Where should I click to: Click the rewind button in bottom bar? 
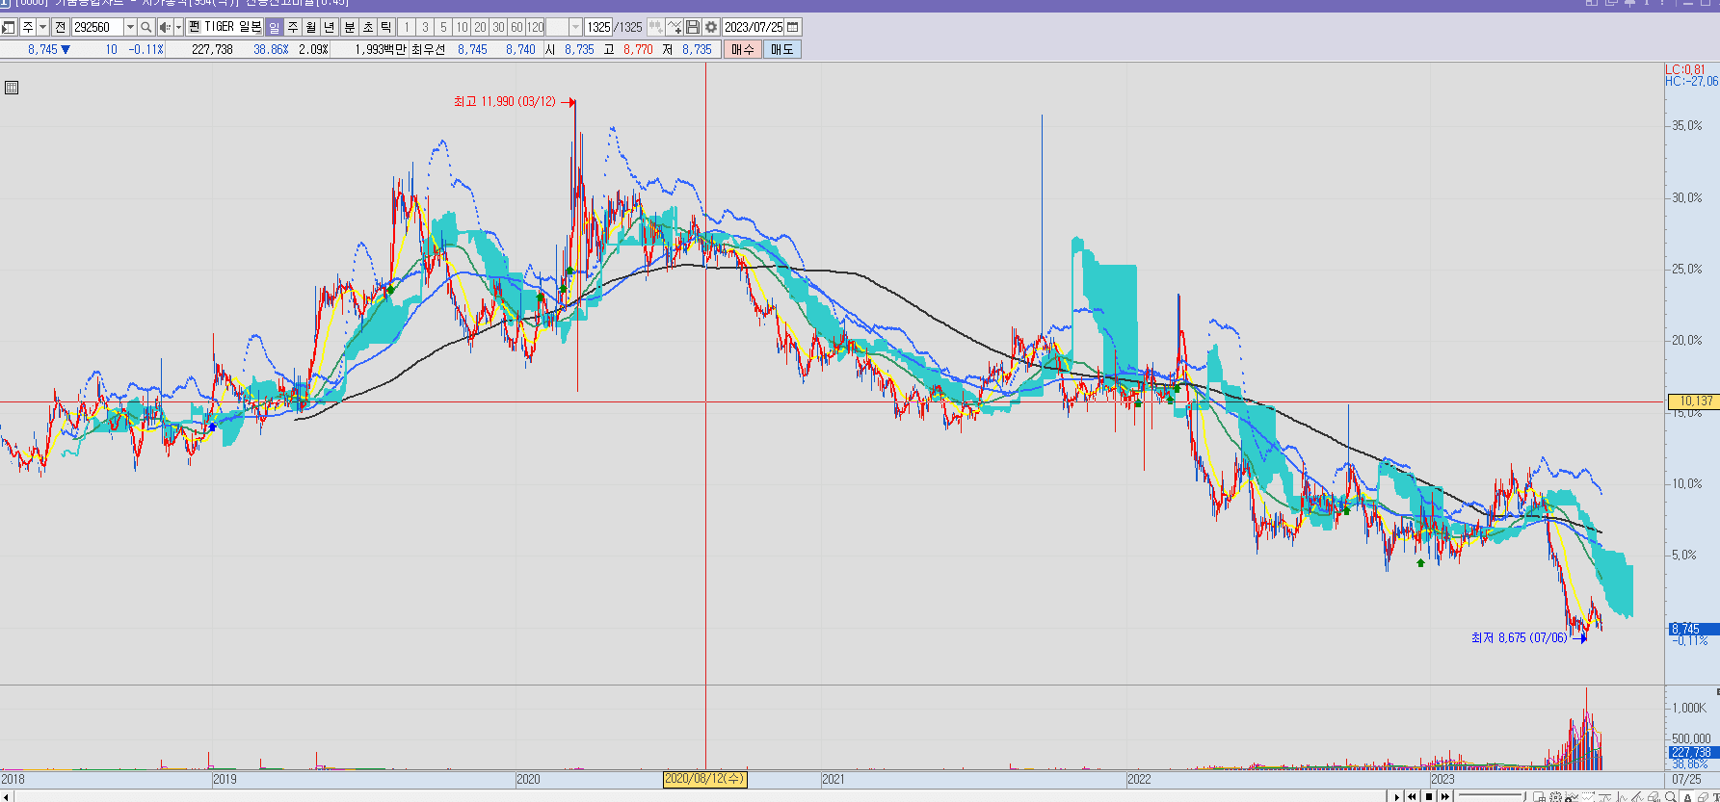click(1412, 796)
